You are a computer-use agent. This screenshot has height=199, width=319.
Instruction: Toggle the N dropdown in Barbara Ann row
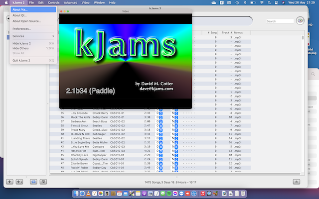click(x=175, y=121)
